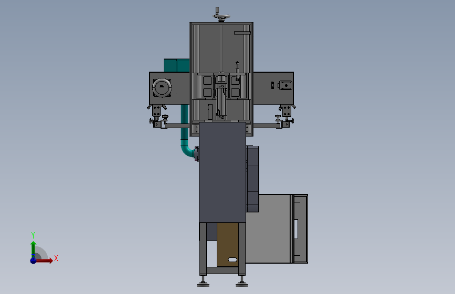Screen dimensions: 455x294
Task: Select the teal curved pipe elbow
Action: pyautogui.click(x=188, y=151)
